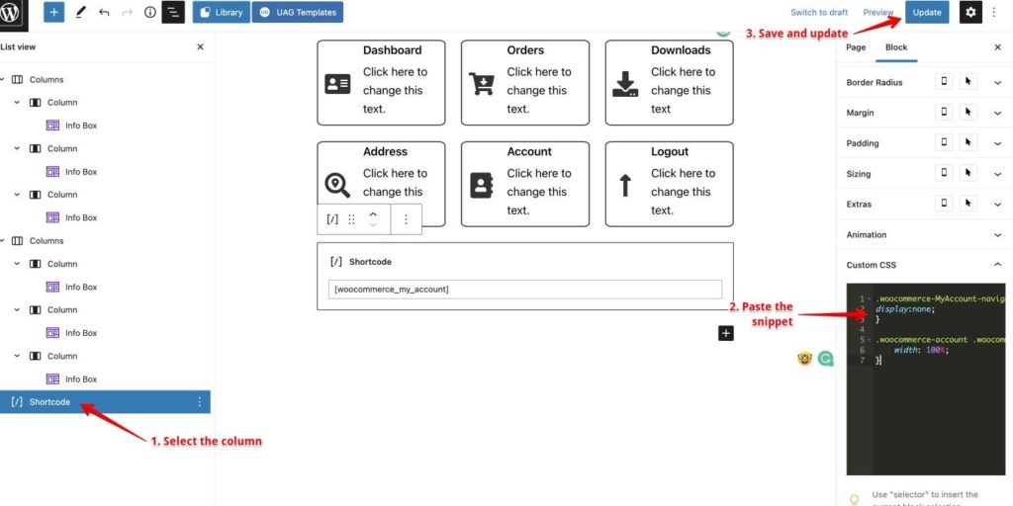
Task: Click the black add block plus button
Action: pyautogui.click(x=726, y=333)
